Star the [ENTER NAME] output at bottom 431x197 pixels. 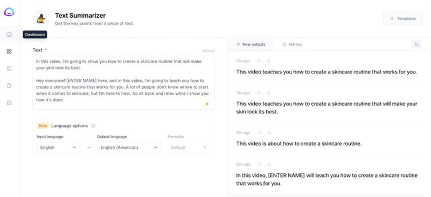click(x=259, y=164)
